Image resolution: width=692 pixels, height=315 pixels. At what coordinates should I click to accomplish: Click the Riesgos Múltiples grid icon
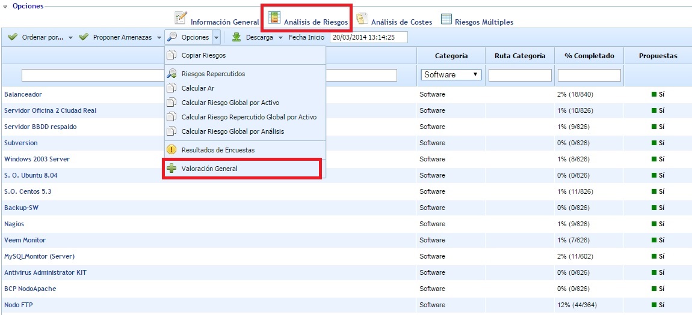click(x=446, y=19)
